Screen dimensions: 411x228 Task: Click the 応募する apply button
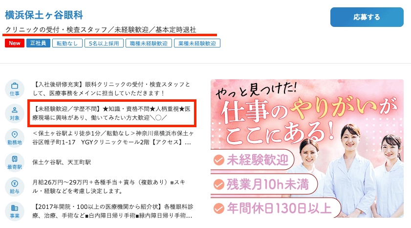(x=367, y=17)
